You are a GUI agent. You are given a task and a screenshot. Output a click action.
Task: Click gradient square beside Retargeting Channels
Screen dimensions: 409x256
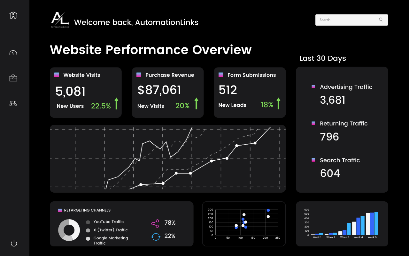coord(60,210)
